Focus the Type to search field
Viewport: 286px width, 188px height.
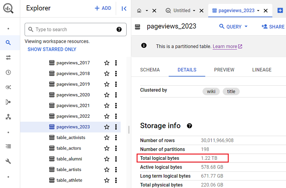[x=75, y=29]
